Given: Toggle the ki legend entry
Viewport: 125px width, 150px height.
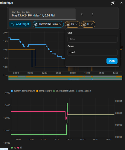Looking at the screenshot, I should [x=20, y=148].
